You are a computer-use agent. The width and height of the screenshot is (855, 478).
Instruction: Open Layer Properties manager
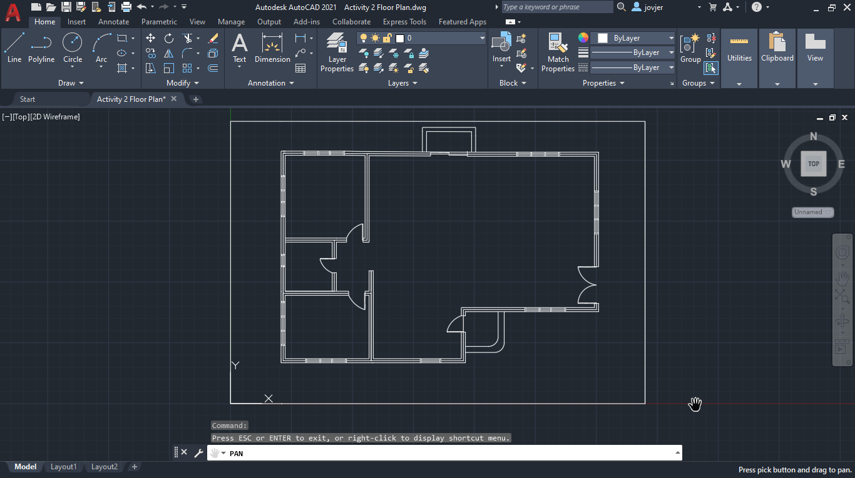pos(337,53)
